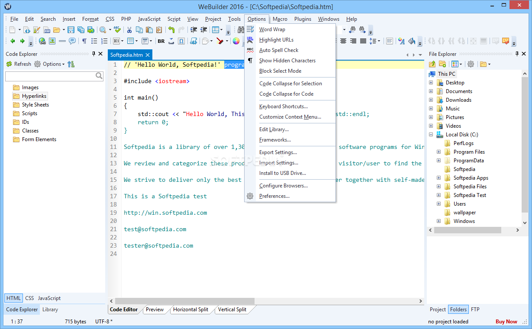This screenshot has height=329, width=532.
Task: Click the new PHP document icon
Action: pos(47,30)
